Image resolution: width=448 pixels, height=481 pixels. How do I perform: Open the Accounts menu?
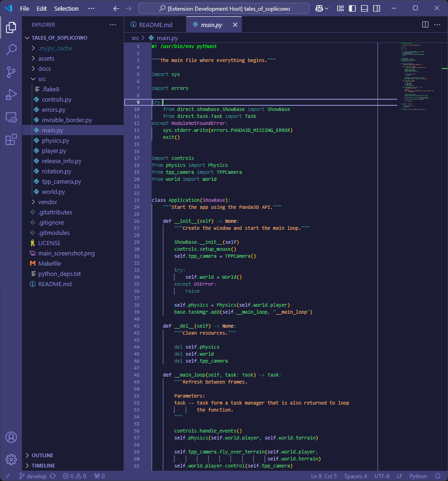coord(11,437)
